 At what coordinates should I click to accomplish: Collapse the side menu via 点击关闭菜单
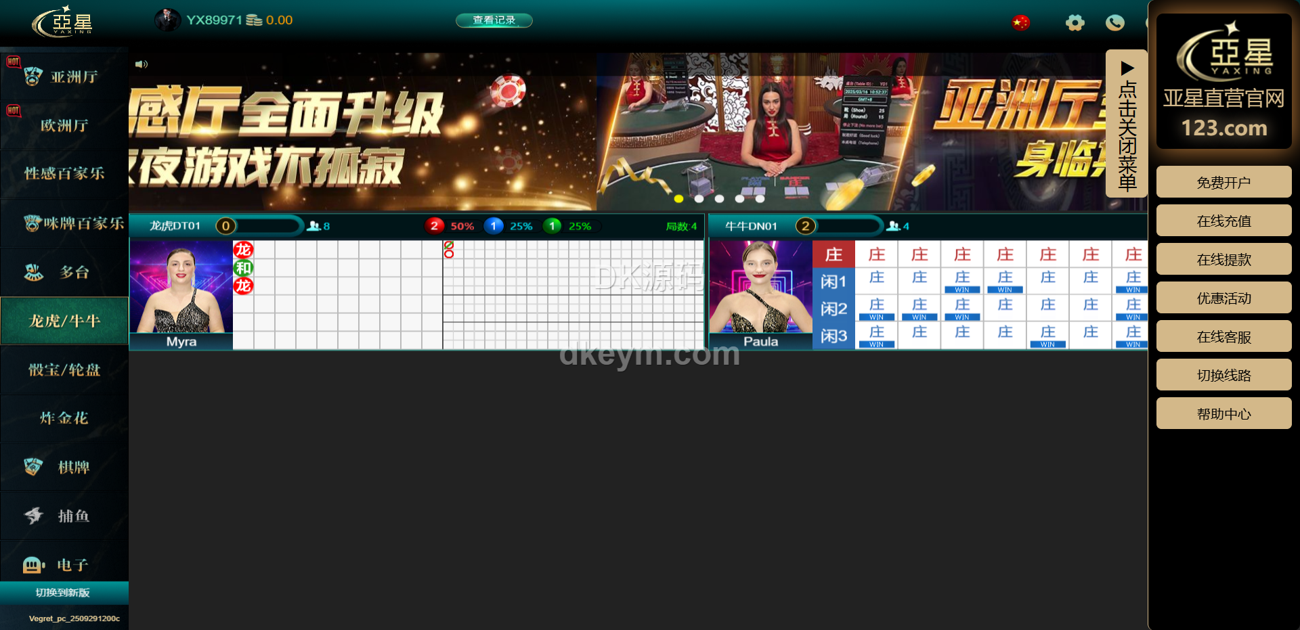[1126, 124]
